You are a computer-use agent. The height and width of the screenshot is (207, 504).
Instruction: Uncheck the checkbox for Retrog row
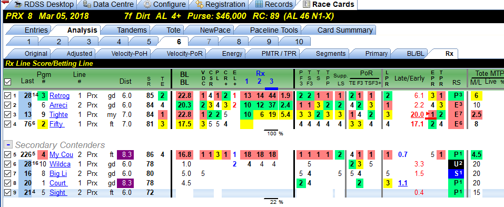click(x=8, y=95)
